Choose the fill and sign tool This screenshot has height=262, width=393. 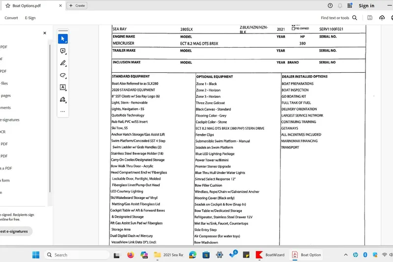(x=63, y=99)
